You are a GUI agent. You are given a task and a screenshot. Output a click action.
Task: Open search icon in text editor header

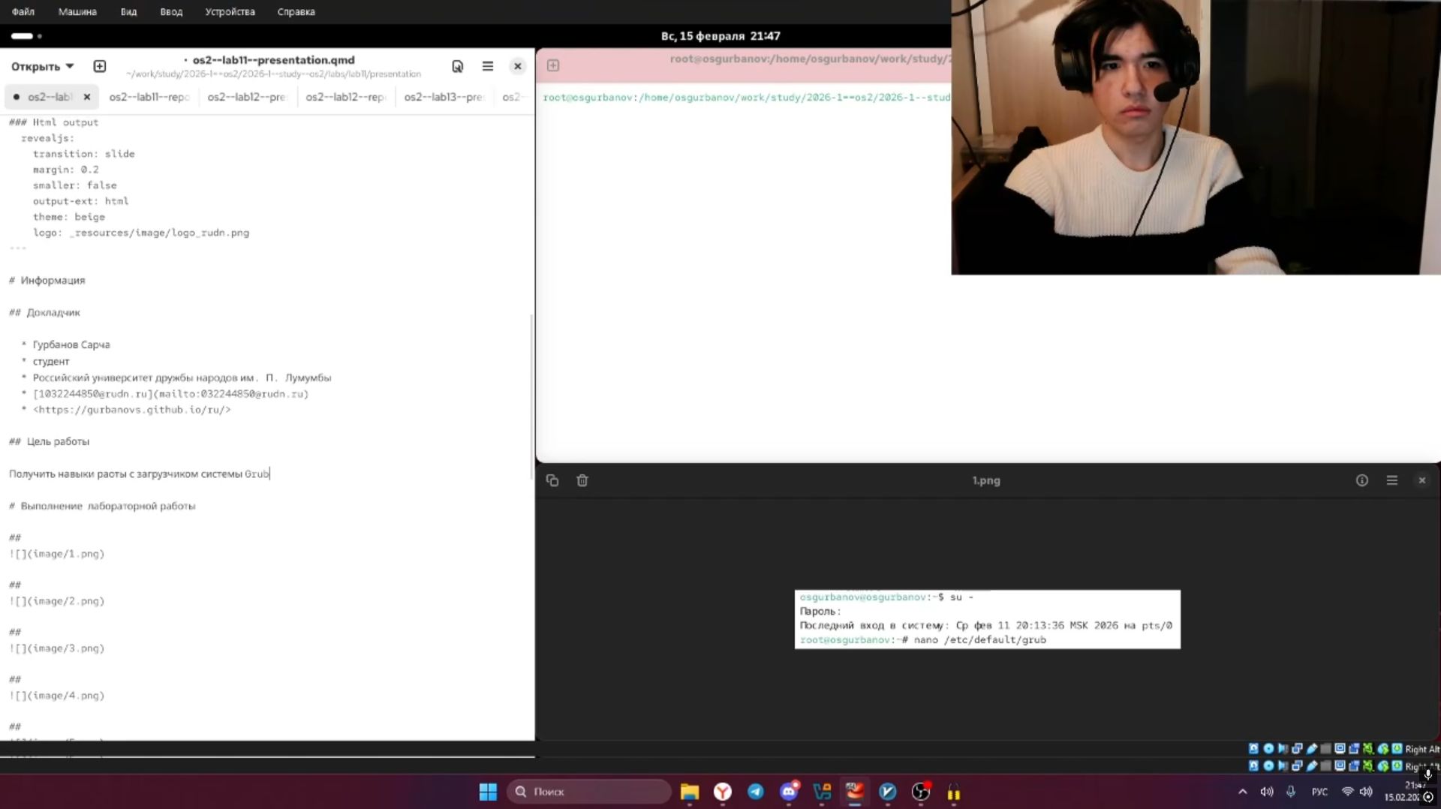[x=457, y=66]
